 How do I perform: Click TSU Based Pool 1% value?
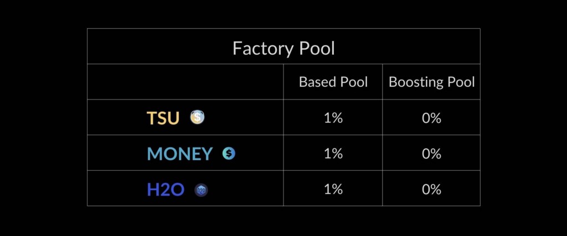pyautogui.click(x=333, y=118)
